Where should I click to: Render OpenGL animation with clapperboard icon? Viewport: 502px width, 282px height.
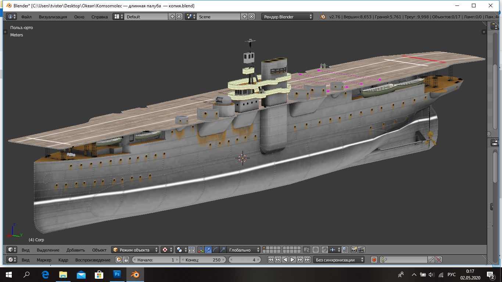point(361,250)
